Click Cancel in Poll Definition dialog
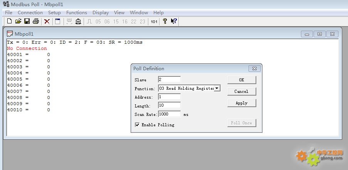Image resolution: width=348 pixels, height=170 pixels. (x=242, y=91)
